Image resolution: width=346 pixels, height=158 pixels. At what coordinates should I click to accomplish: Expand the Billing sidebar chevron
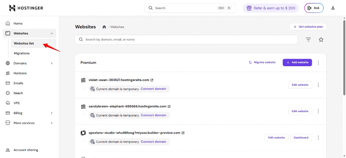52,113
